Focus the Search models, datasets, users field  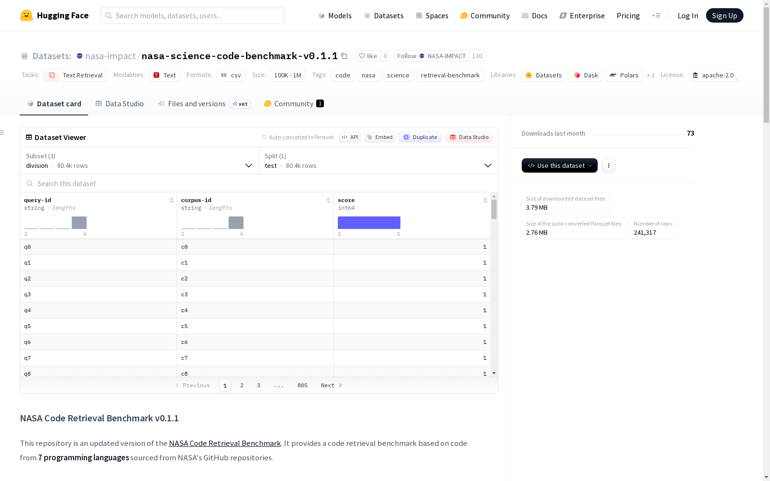192,15
